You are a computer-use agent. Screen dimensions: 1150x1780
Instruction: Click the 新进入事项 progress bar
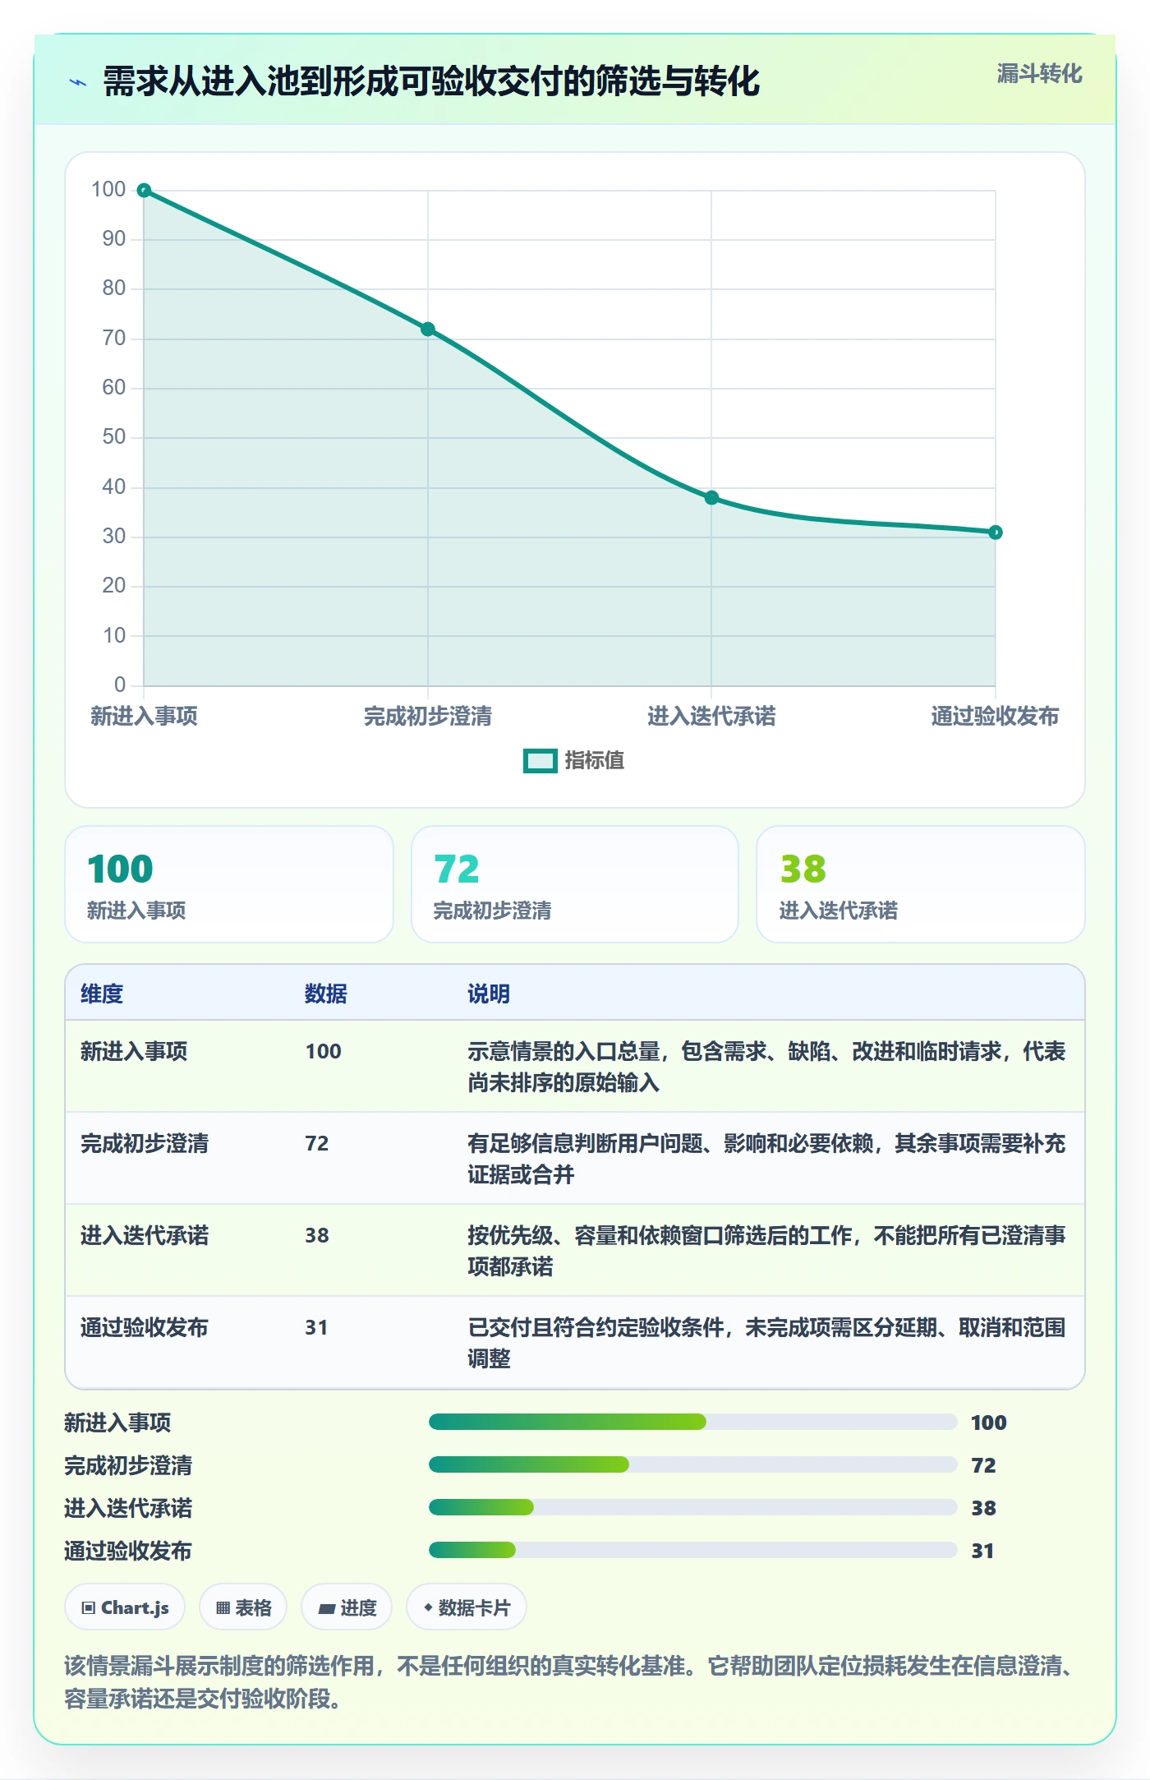pos(692,1422)
